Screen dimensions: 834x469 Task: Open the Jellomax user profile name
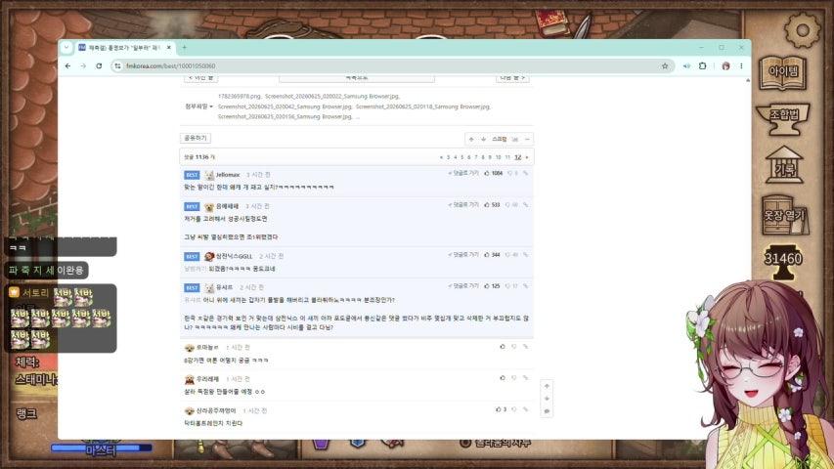point(228,175)
